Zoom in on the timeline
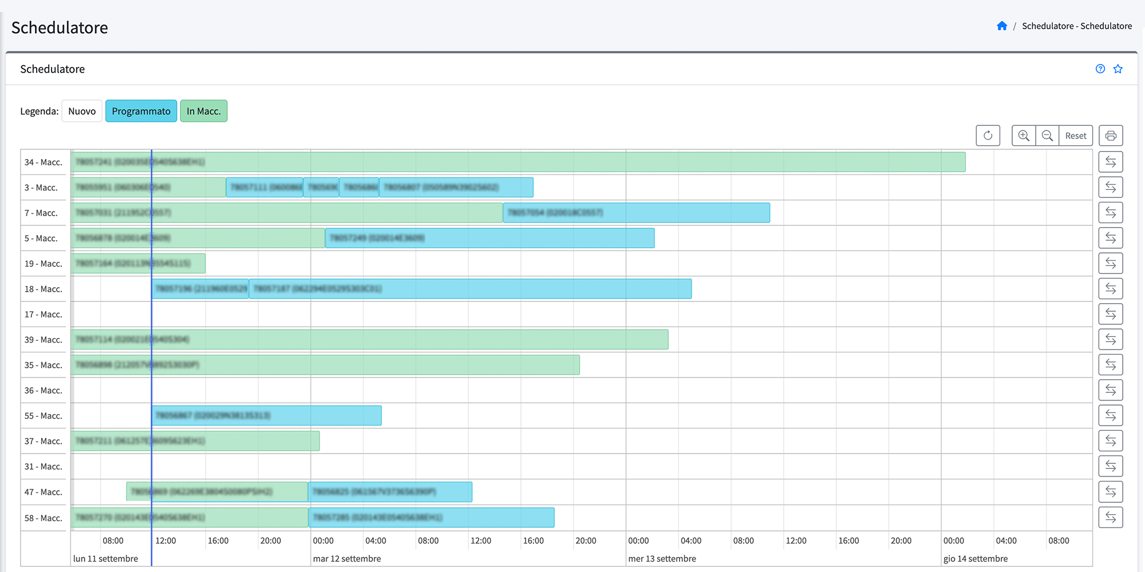This screenshot has width=1145, height=572. coord(1024,136)
